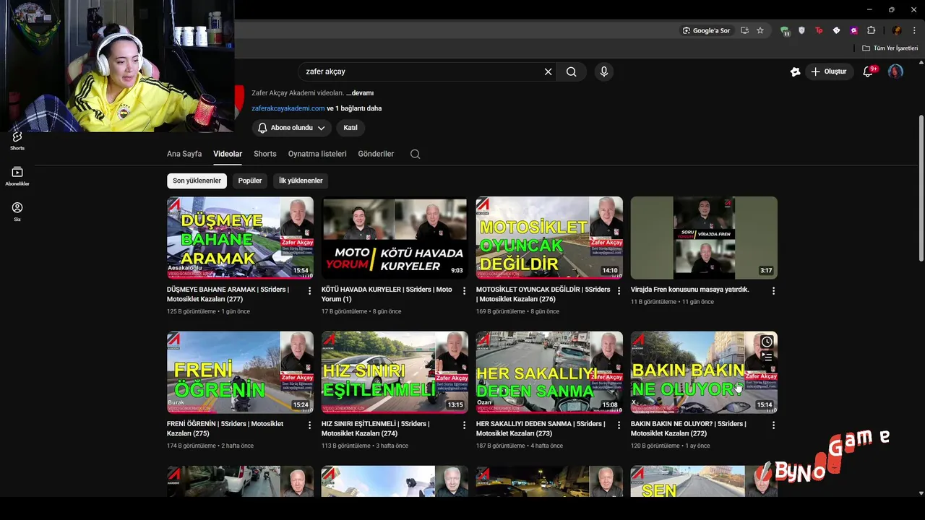This screenshot has height=520, width=925.
Task: Click the magnifier search button beside query
Action: coord(572,71)
